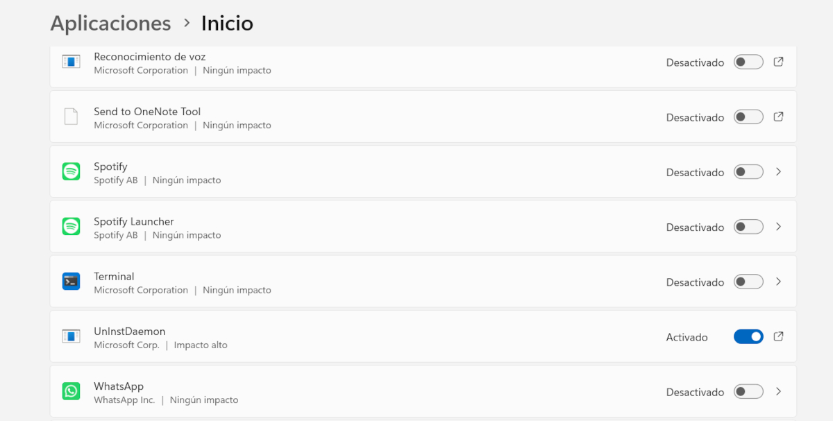Click the Spotify app icon
Screen dimensions: 833x421
tap(71, 172)
